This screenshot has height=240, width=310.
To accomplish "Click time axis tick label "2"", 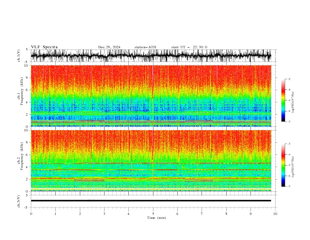I will click(80, 214).
